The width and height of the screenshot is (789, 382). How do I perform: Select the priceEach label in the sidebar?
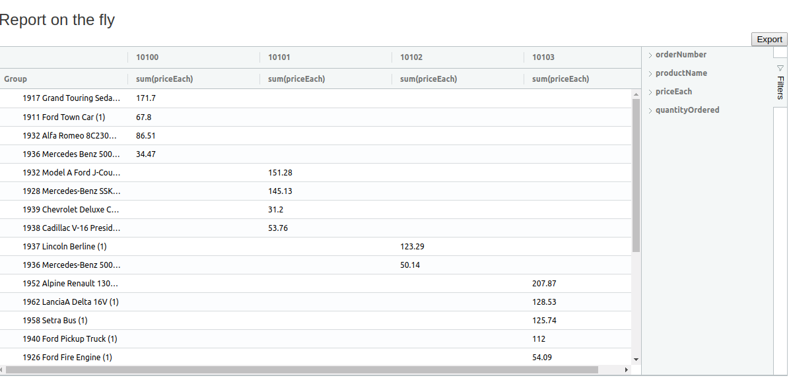[673, 92]
